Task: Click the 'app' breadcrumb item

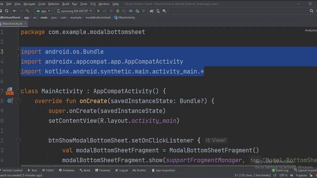Action: click(x=27, y=18)
